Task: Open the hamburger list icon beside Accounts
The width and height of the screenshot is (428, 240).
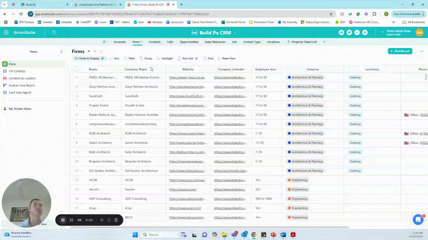Action: (104, 42)
